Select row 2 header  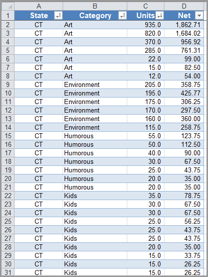coord(8,25)
